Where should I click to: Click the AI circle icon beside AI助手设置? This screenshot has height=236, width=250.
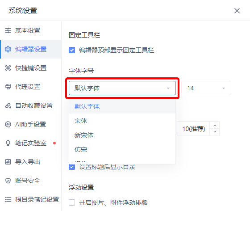[8, 124]
